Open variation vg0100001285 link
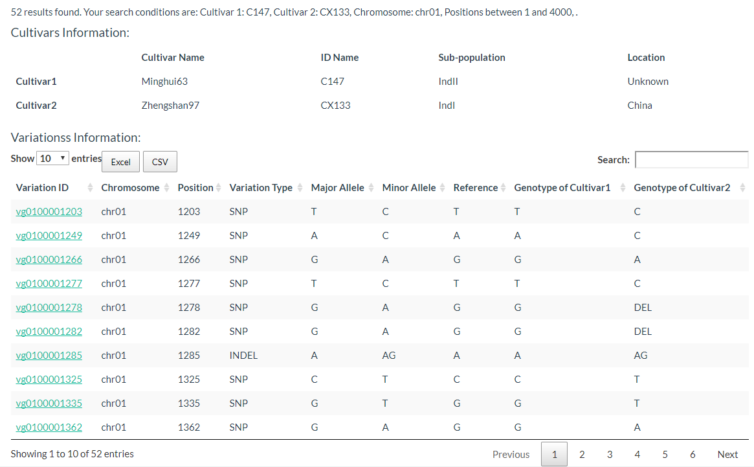Image resolution: width=754 pixels, height=467 pixels. (49, 356)
